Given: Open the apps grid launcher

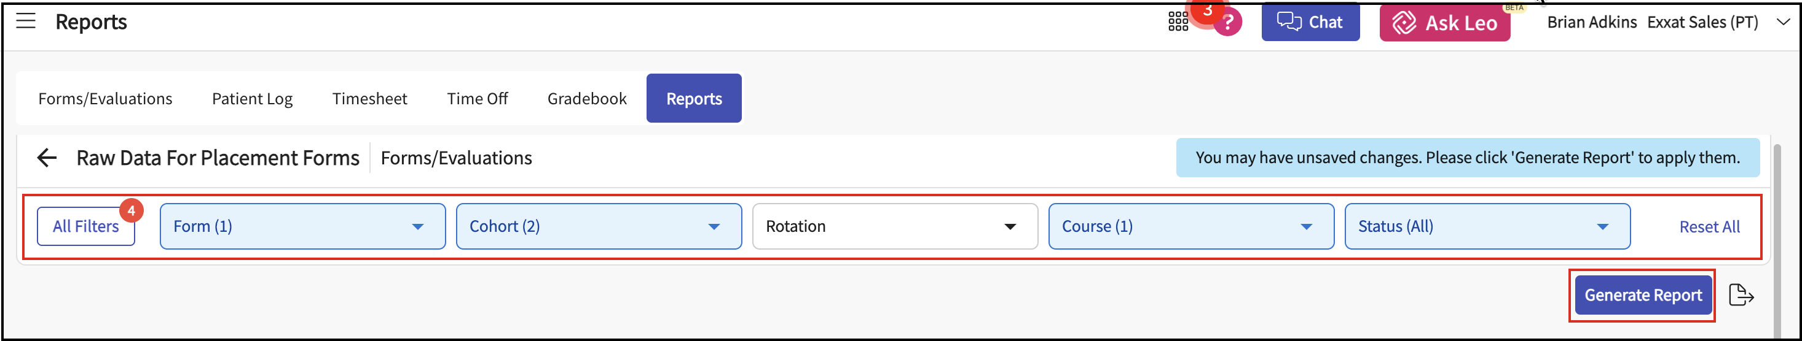Looking at the screenshot, I should (1178, 21).
